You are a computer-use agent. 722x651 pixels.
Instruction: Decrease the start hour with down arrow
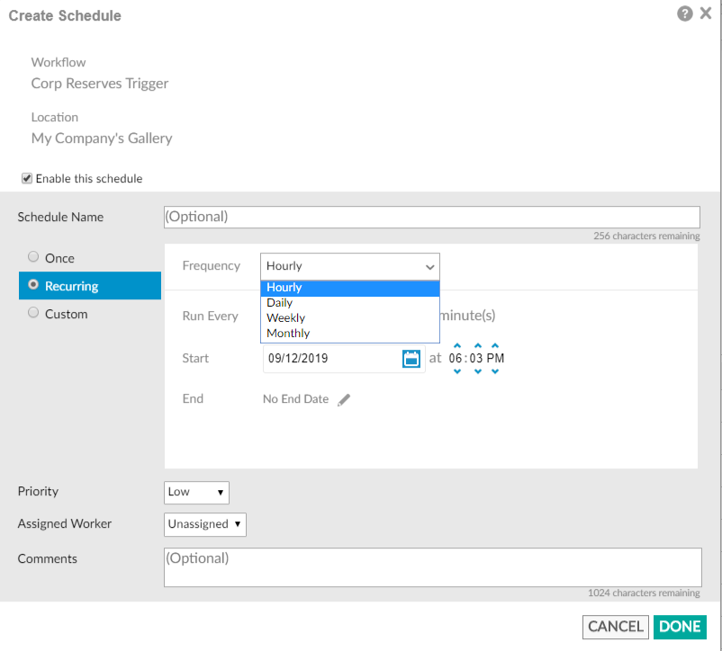tap(456, 371)
